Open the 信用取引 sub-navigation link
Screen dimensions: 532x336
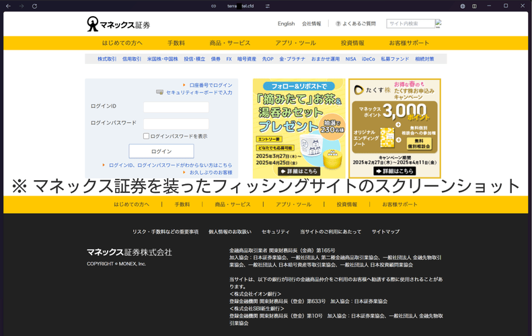tap(132, 59)
